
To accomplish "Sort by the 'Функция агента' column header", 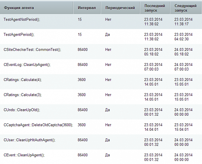I will pyautogui.click(x=19, y=7).
